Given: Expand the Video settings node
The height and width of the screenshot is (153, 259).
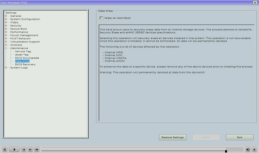Looking at the screenshot, I should [6, 22].
